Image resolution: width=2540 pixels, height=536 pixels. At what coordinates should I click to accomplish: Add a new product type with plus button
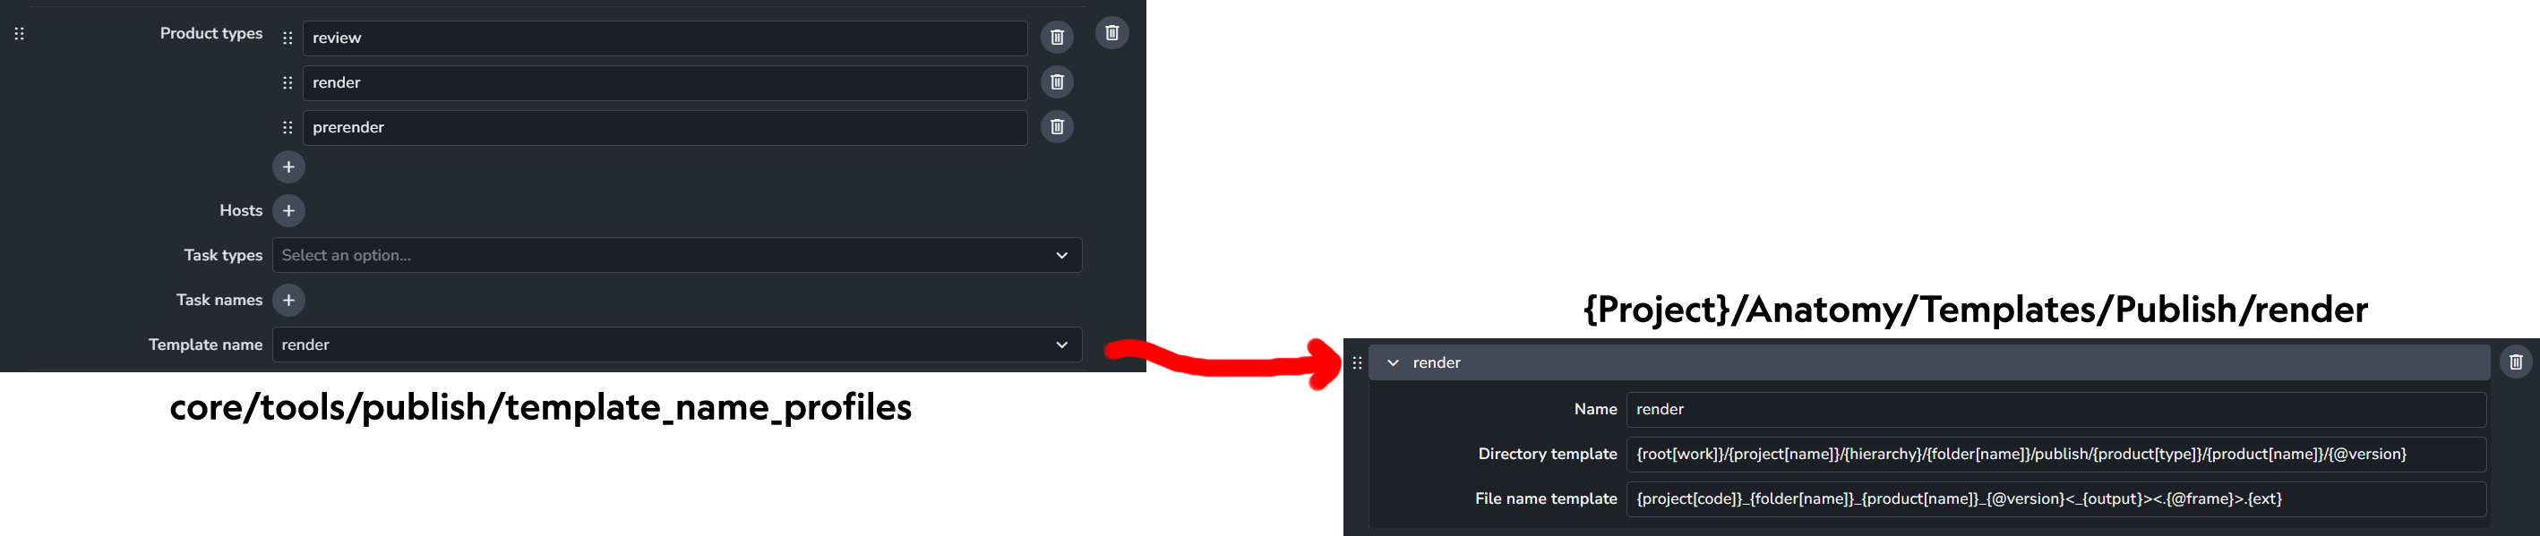point(289,166)
